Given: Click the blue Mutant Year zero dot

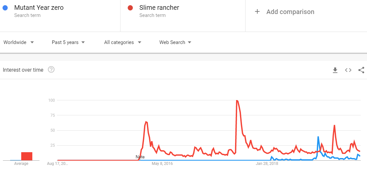Looking at the screenshot, I should coord(5,8).
